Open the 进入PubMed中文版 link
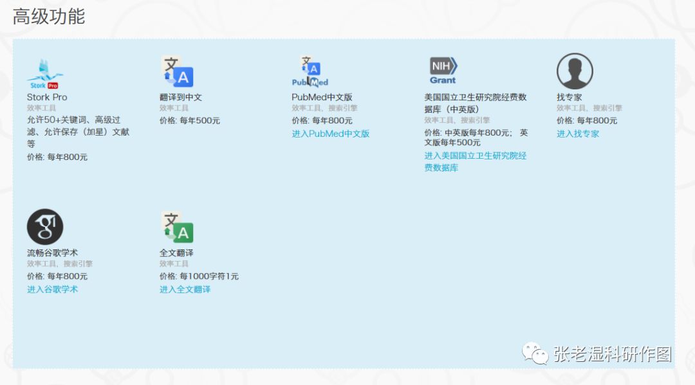 (x=331, y=134)
